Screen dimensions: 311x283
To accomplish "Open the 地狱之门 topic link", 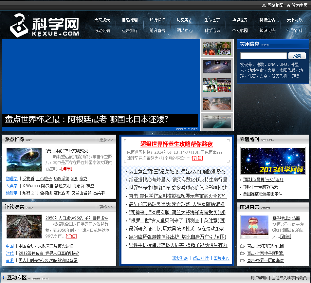I will point(30,193).
